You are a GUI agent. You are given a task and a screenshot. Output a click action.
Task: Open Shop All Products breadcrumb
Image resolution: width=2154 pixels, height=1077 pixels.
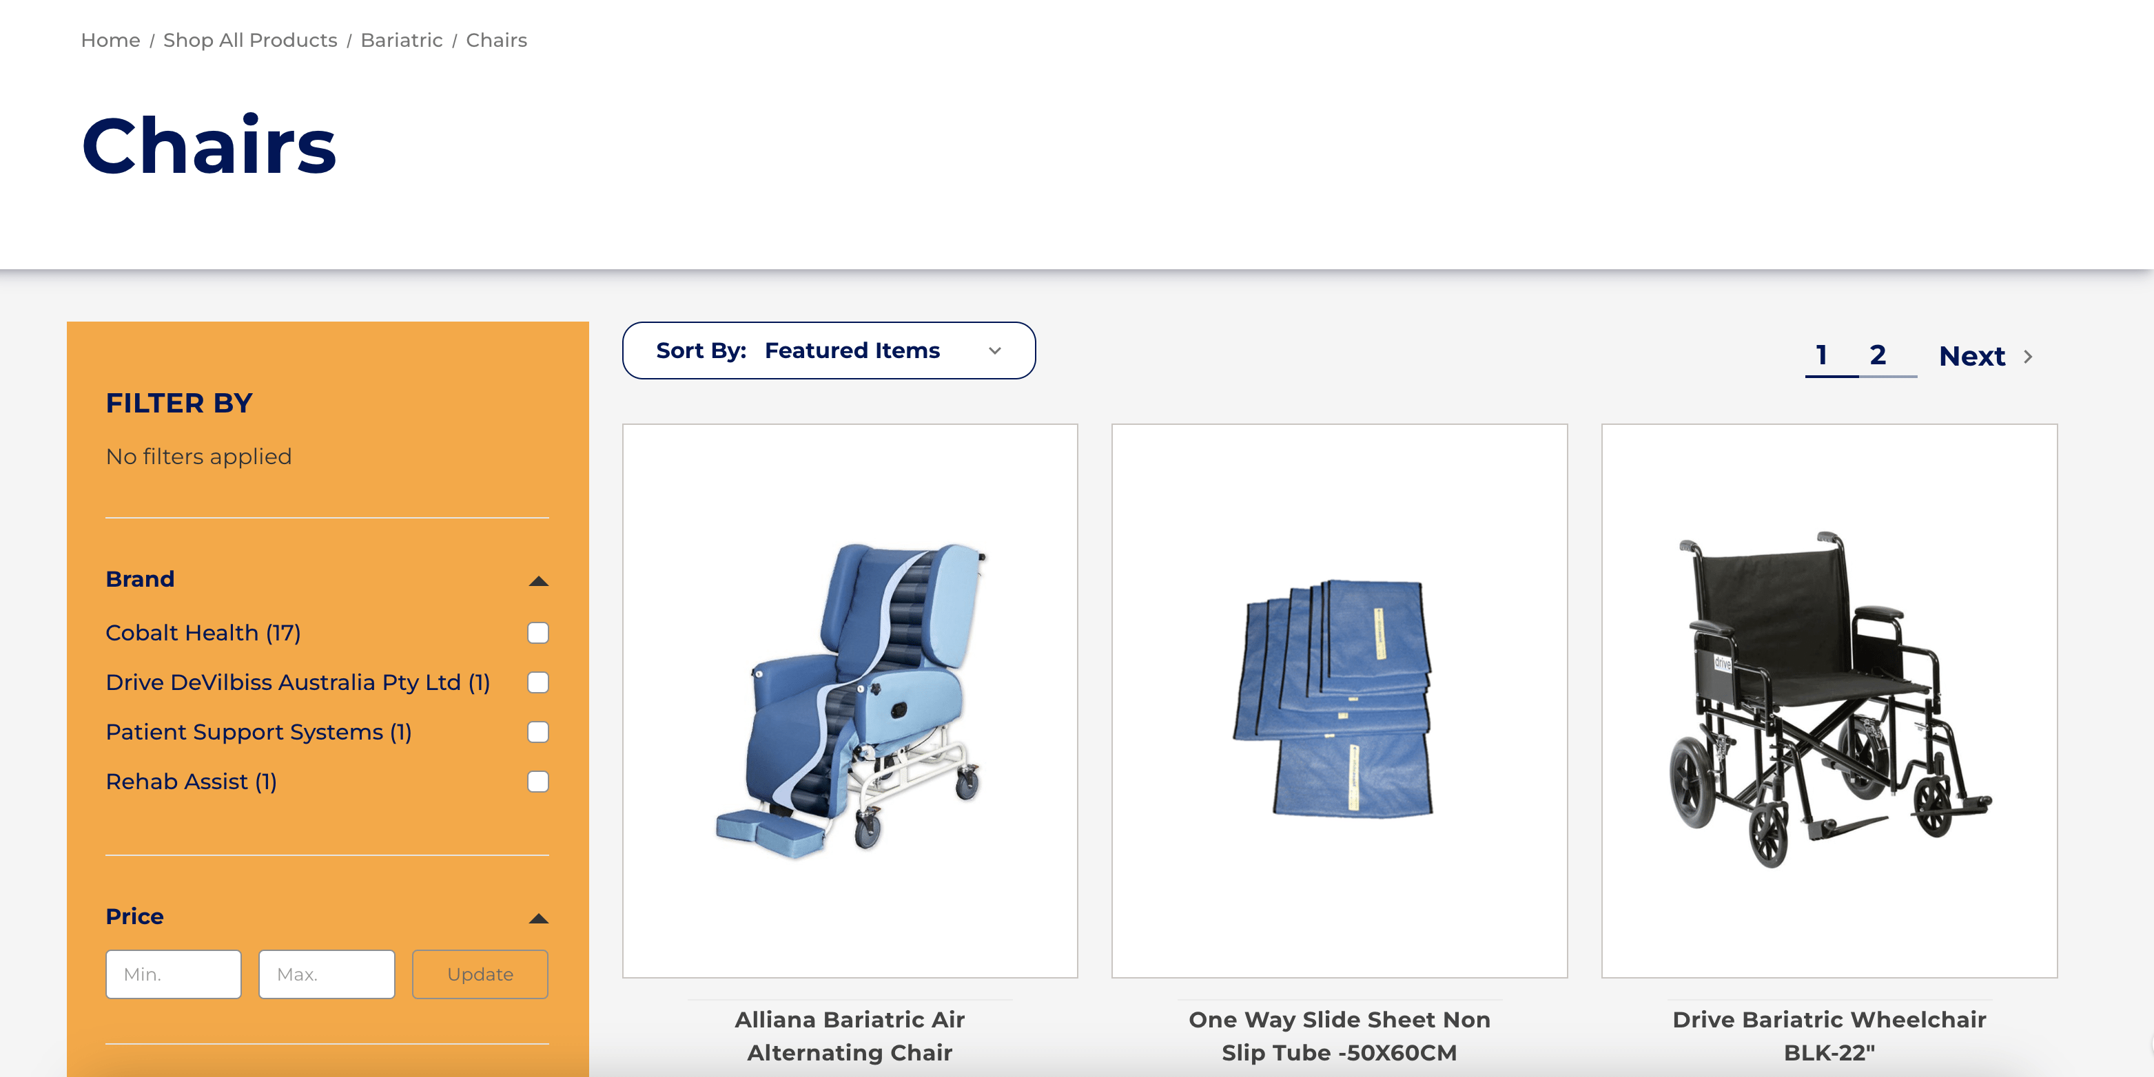pyautogui.click(x=250, y=40)
